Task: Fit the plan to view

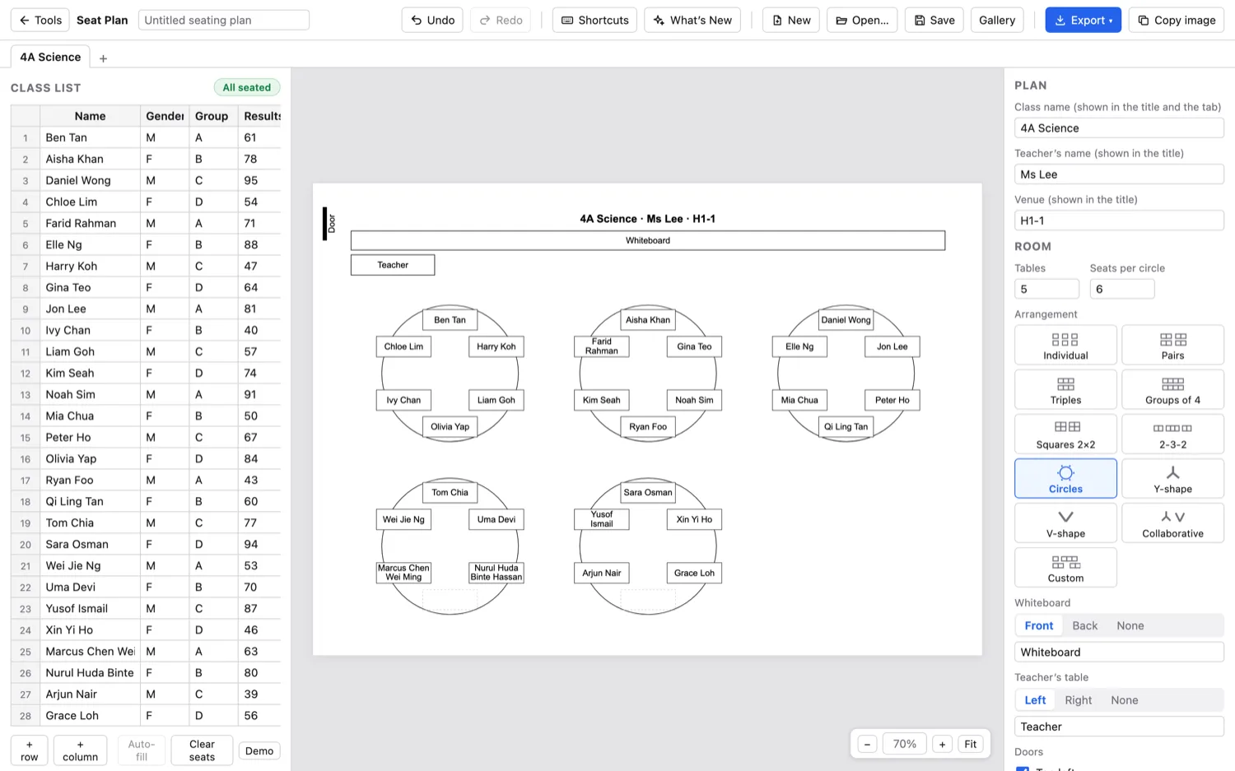Action: pos(971,744)
